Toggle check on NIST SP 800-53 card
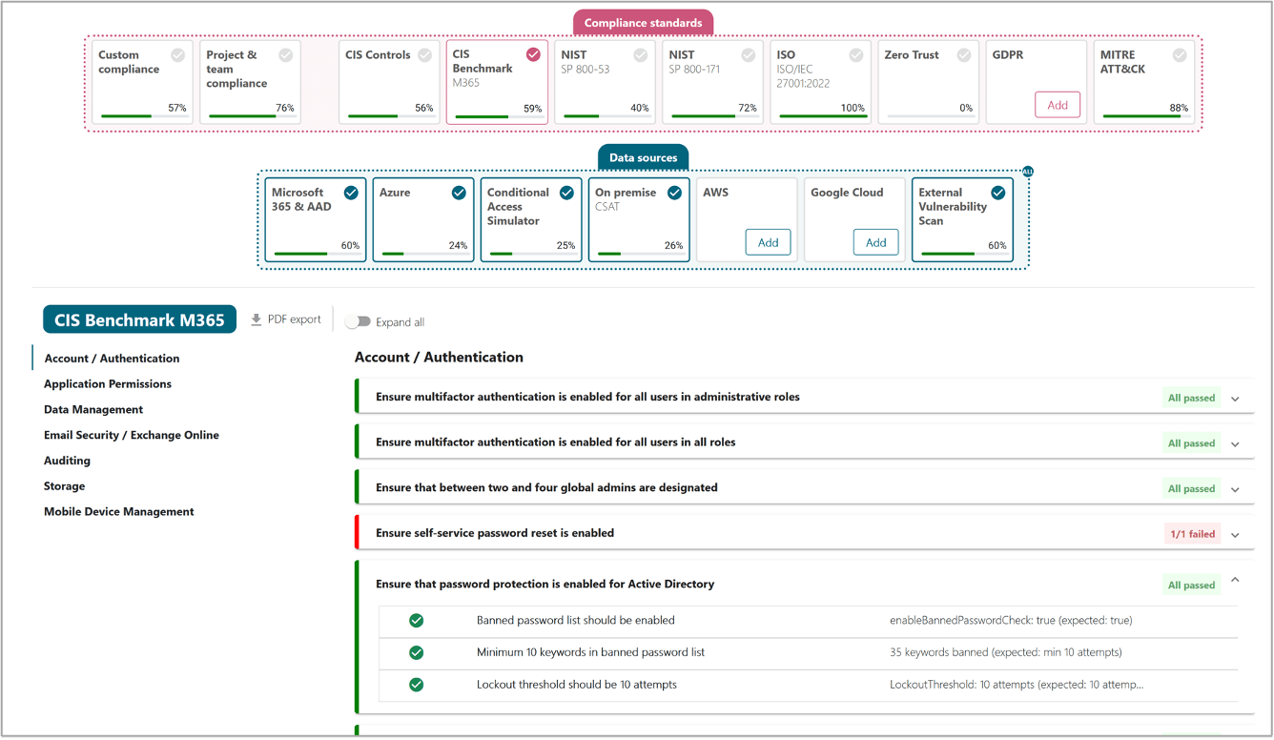 click(641, 55)
